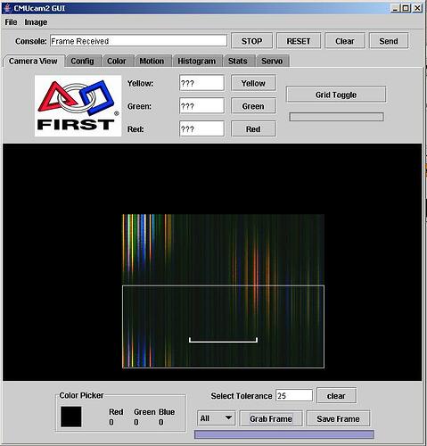427x446 pixels.
Task: Click the black Color Picker swatch
Action: pos(71,417)
